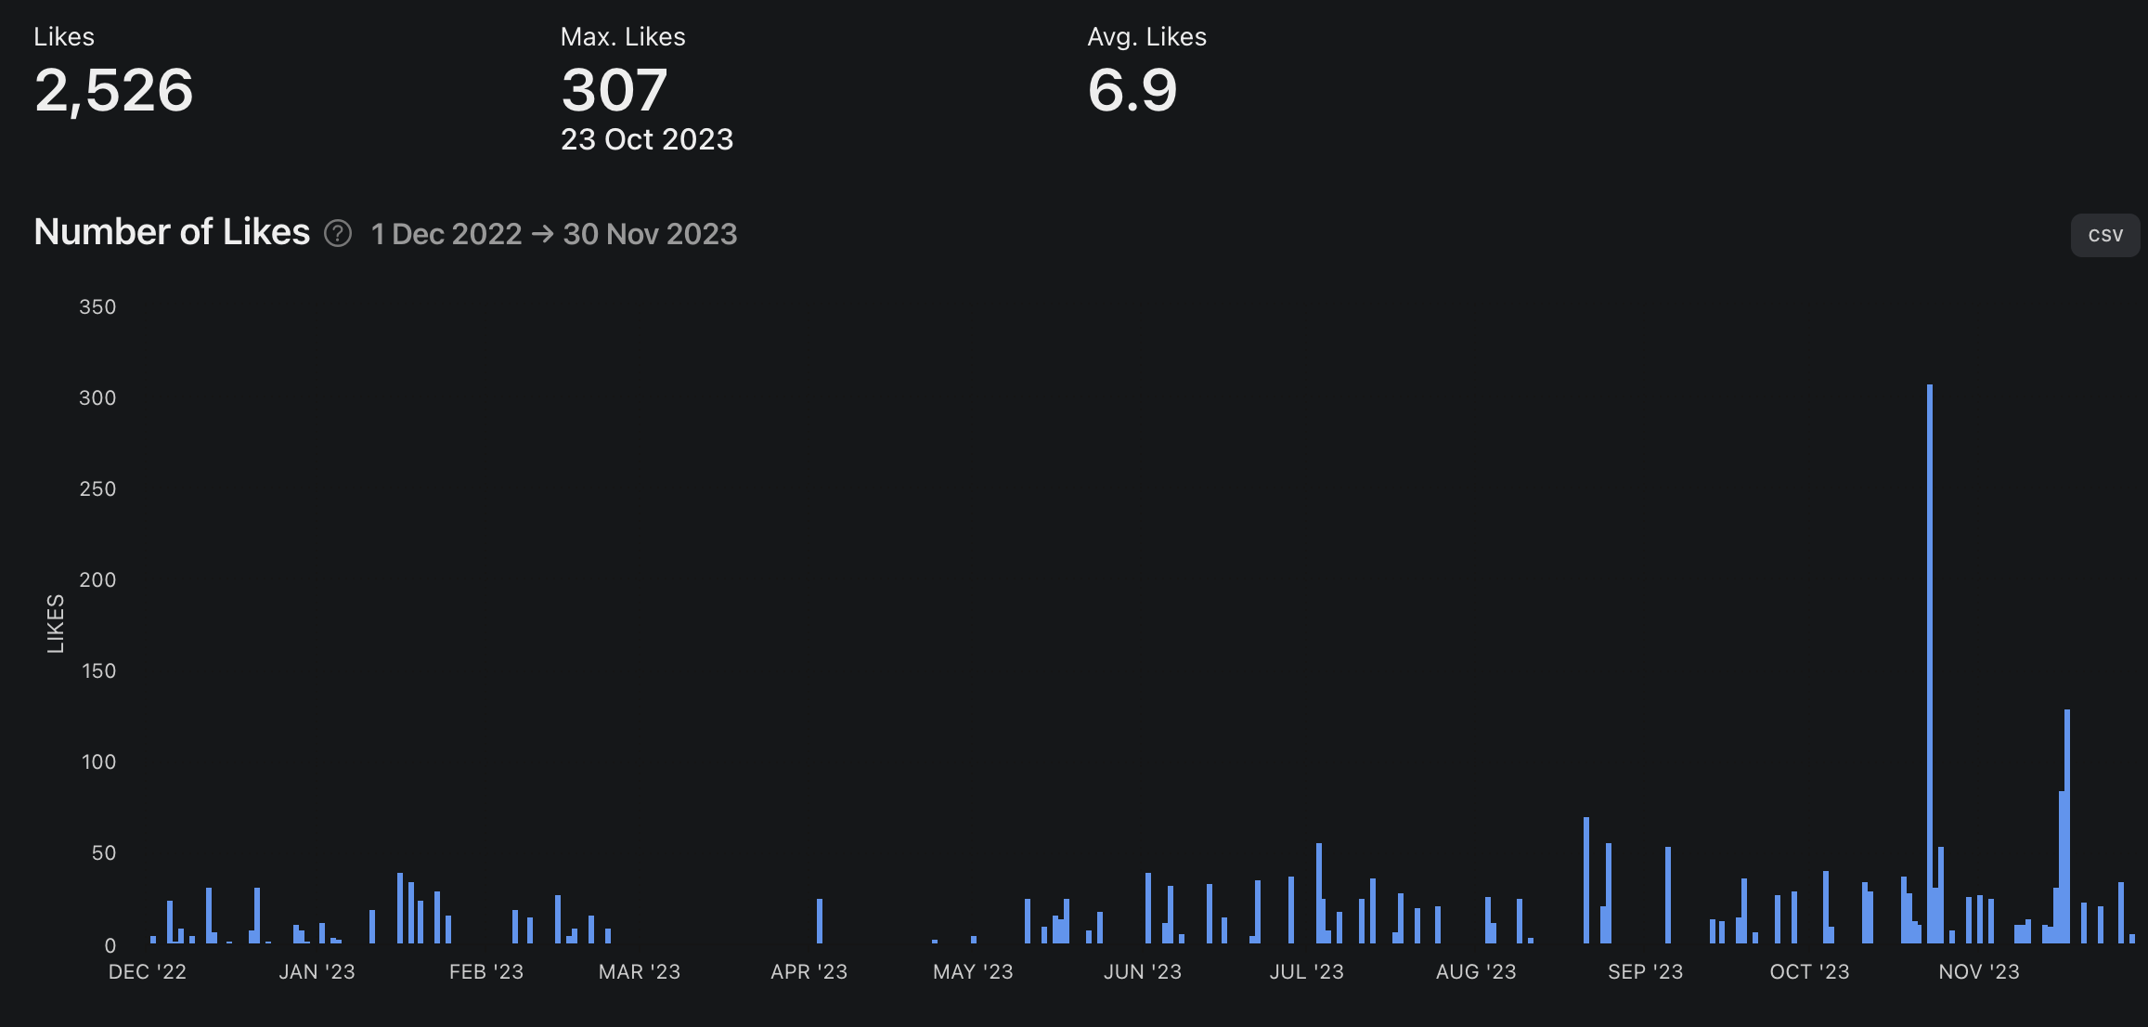Click the lone bar in early April '23
Image resolution: width=2148 pixels, height=1027 pixels.
[x=820, y=920]
